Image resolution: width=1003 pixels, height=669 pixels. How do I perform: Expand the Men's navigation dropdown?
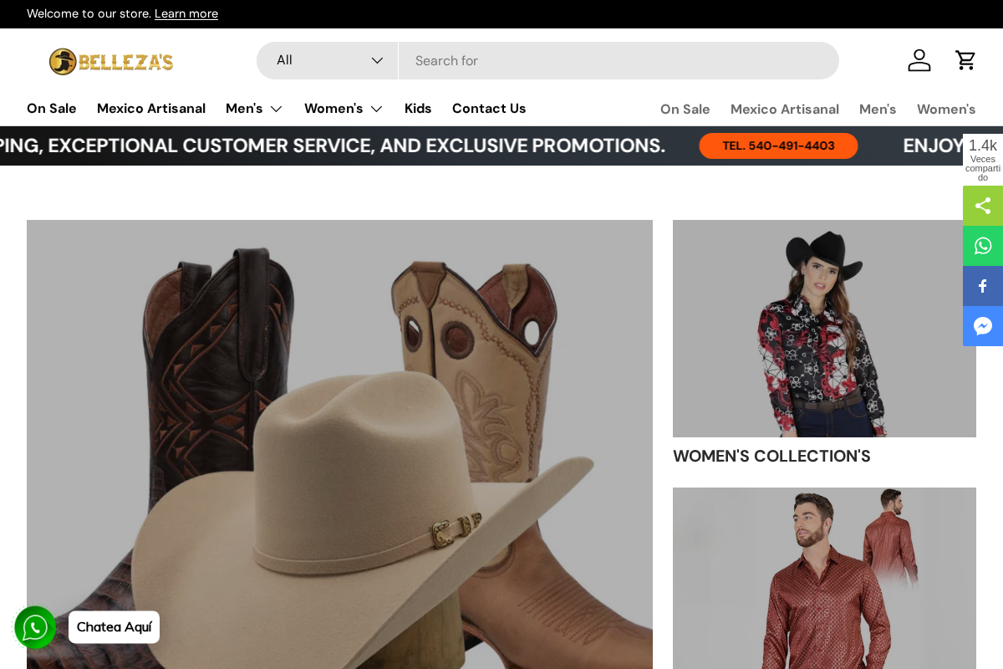point(254,108)
